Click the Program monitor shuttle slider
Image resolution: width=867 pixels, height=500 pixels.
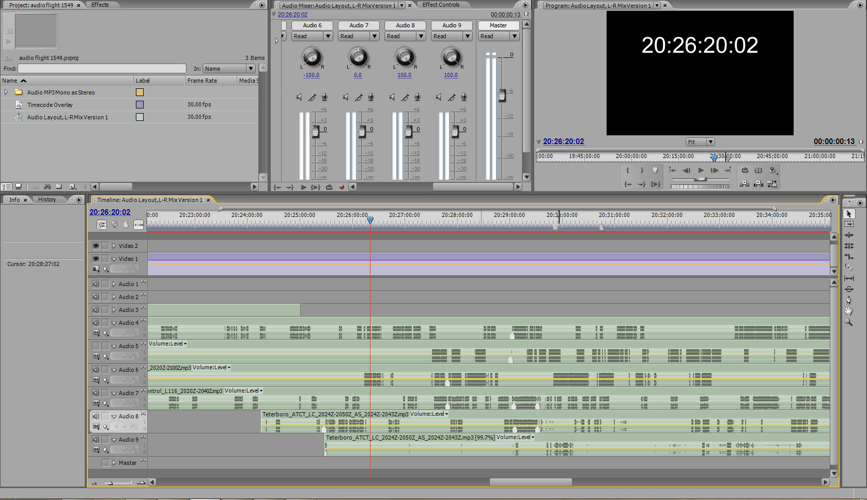pyautogui.click(x=700, y=179)
